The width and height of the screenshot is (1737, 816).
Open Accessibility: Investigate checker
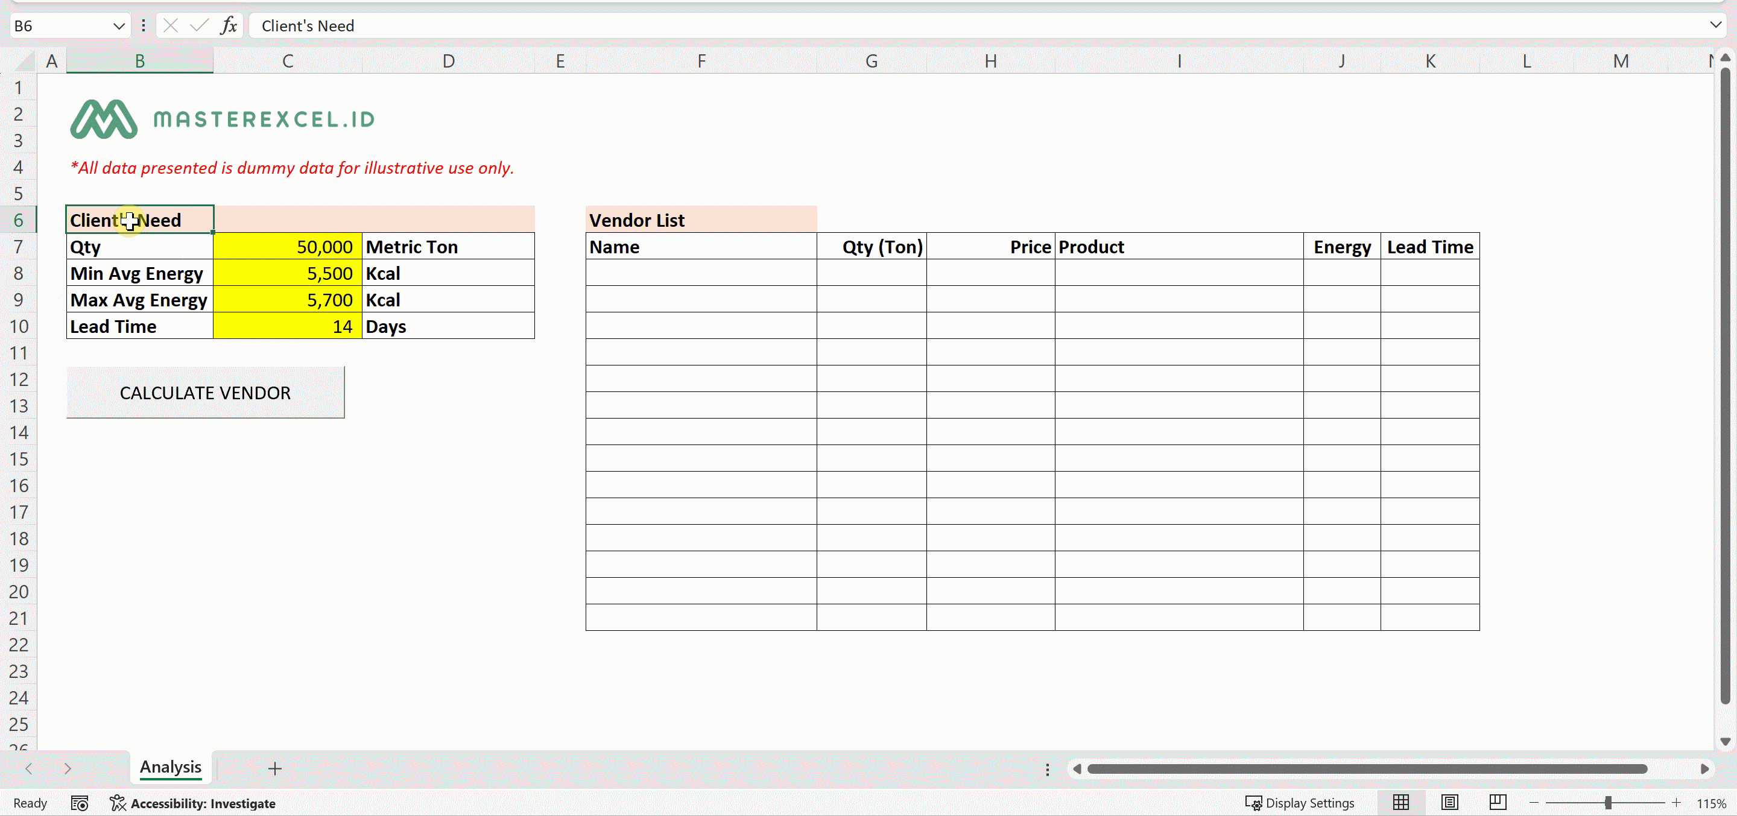coord(194,803)
